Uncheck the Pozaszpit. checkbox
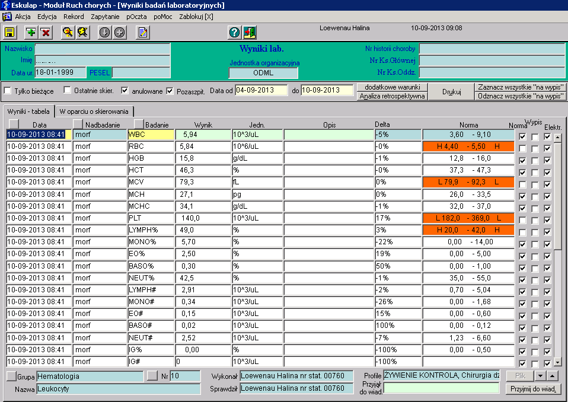 170,91
